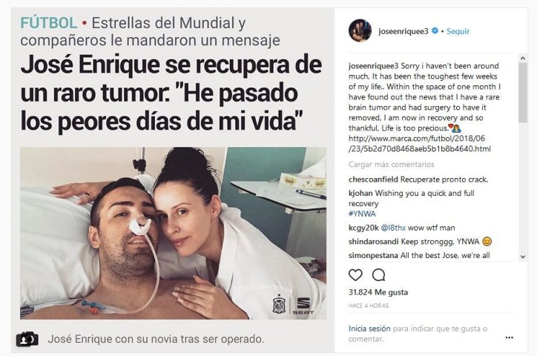Open chescoanfield commenter profile
This screenshot has width=537, height=356.
[x=373, y=179]
